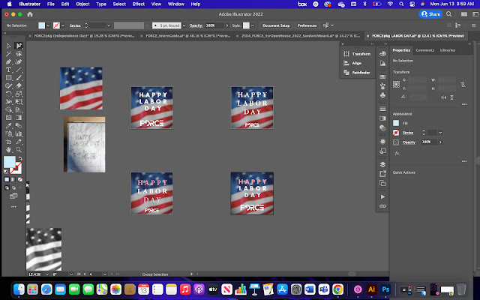The height and width of the screenshot is (300, 480).
Task: Open Photoshop from the Dock
Action: [x=385, y=289]
